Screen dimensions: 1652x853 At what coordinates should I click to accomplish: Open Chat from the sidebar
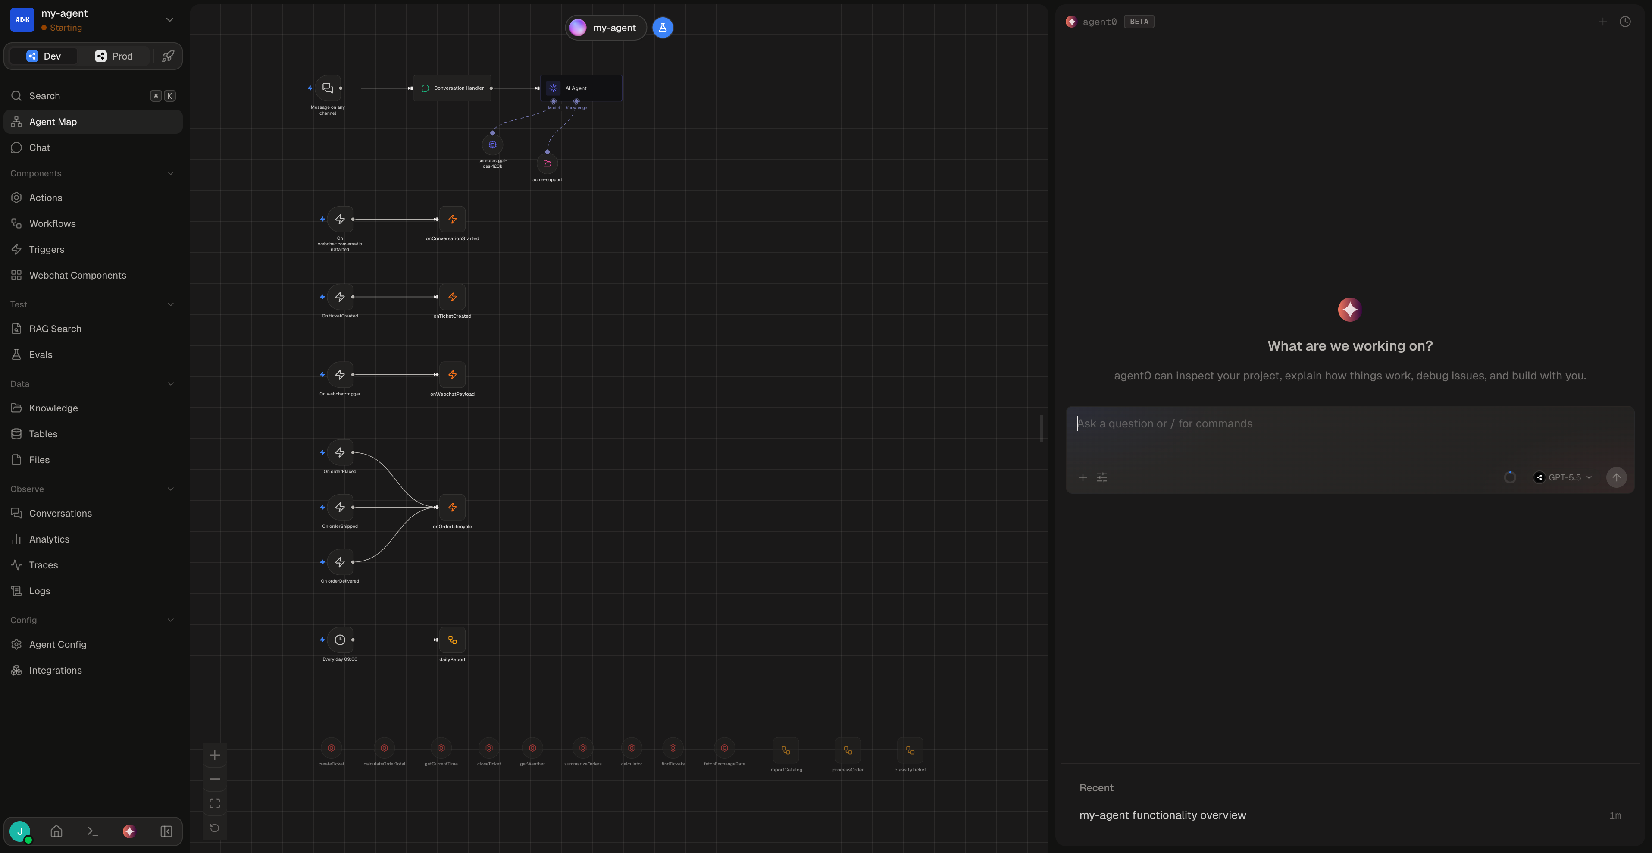click(x=93, y=147)
